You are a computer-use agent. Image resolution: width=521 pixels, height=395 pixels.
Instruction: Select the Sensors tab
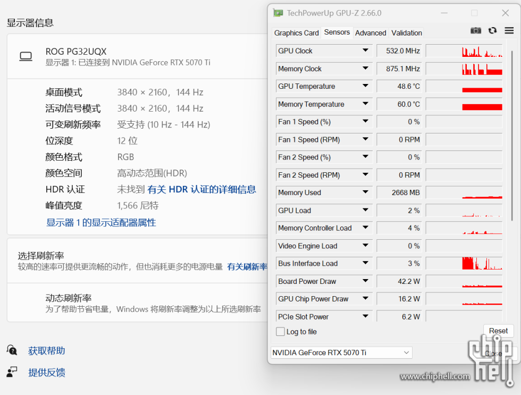tap(337, 32)
